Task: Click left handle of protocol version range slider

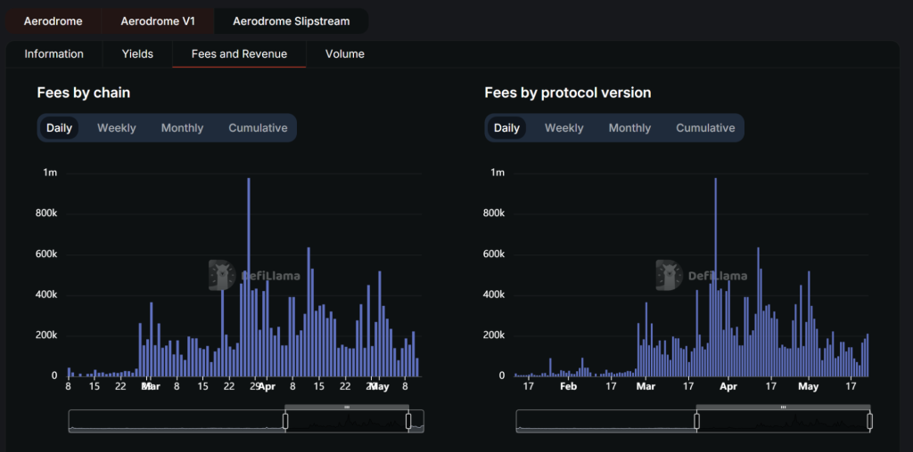Action: point(696,421)
